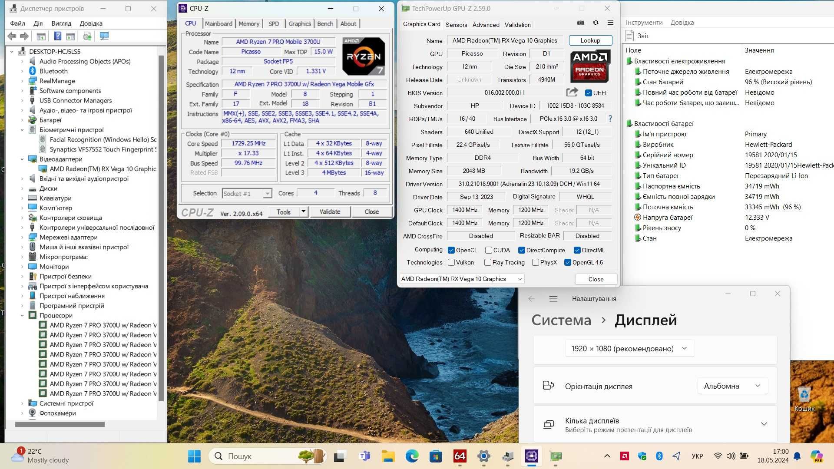Click the Mainboard tab in CPU-Z
The height and width of the screenshot is (469, 834).
point(218,23)
